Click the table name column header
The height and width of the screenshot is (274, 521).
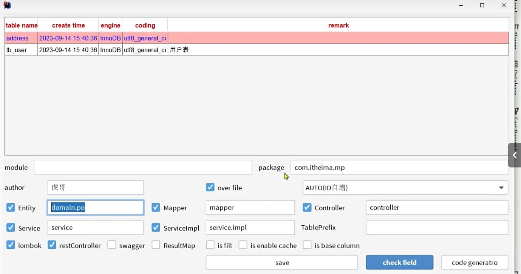tap(22, 25)
